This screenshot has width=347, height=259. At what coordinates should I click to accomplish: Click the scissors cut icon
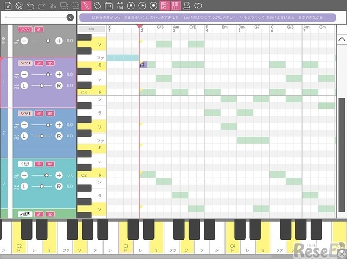click(x=52, y=5)
